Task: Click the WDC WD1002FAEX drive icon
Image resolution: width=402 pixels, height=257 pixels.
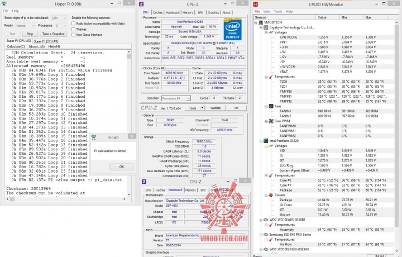Action: pos(266,249)
